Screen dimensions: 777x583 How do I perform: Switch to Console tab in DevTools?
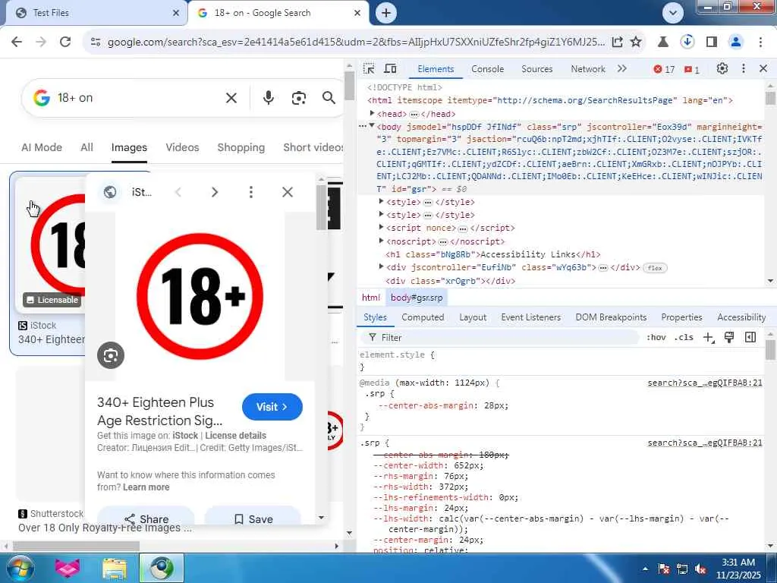(x=488, y=69)
